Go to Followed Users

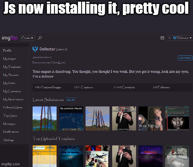click(13, 108)
